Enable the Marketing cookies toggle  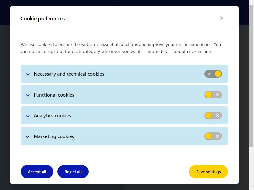point(213,136)
